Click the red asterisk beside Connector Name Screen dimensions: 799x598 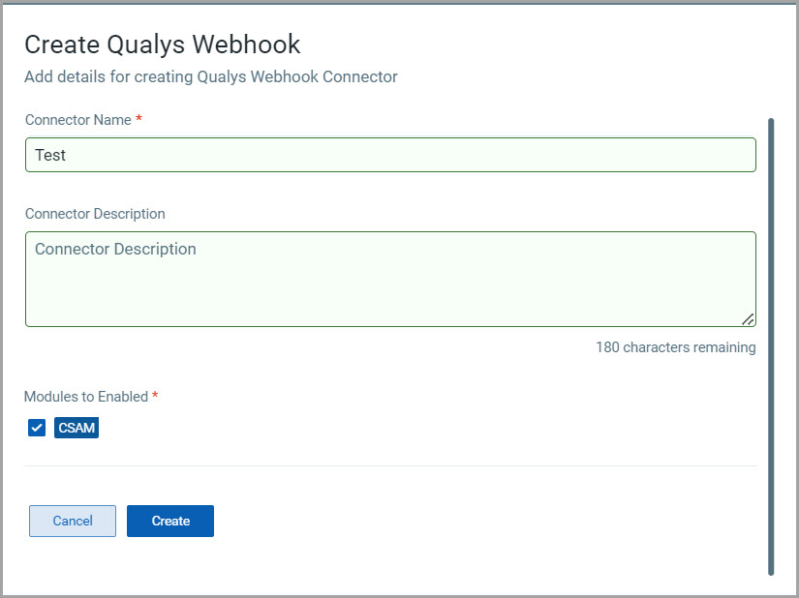pos(138,119)
